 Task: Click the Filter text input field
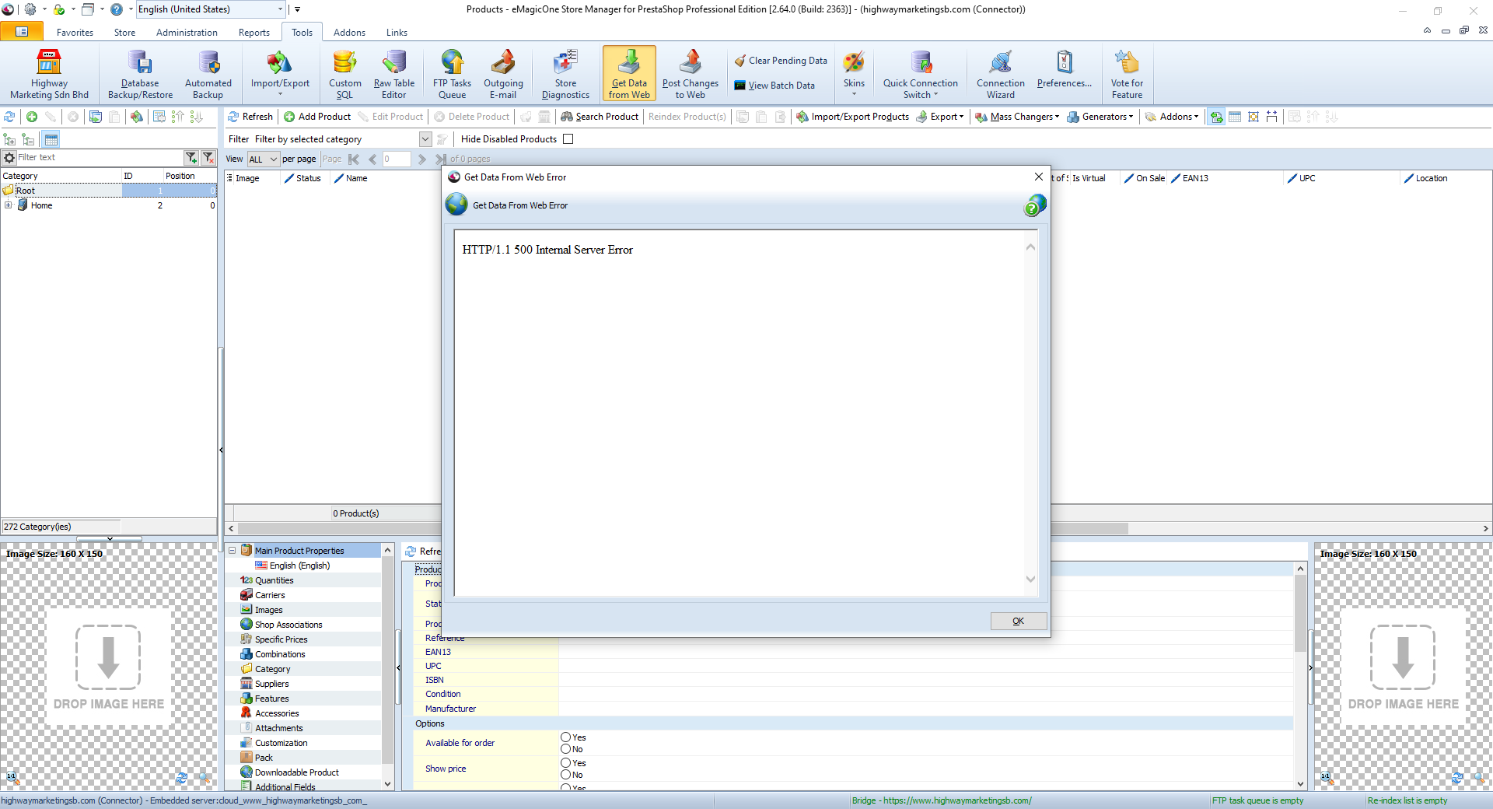(x=99, y=158)
